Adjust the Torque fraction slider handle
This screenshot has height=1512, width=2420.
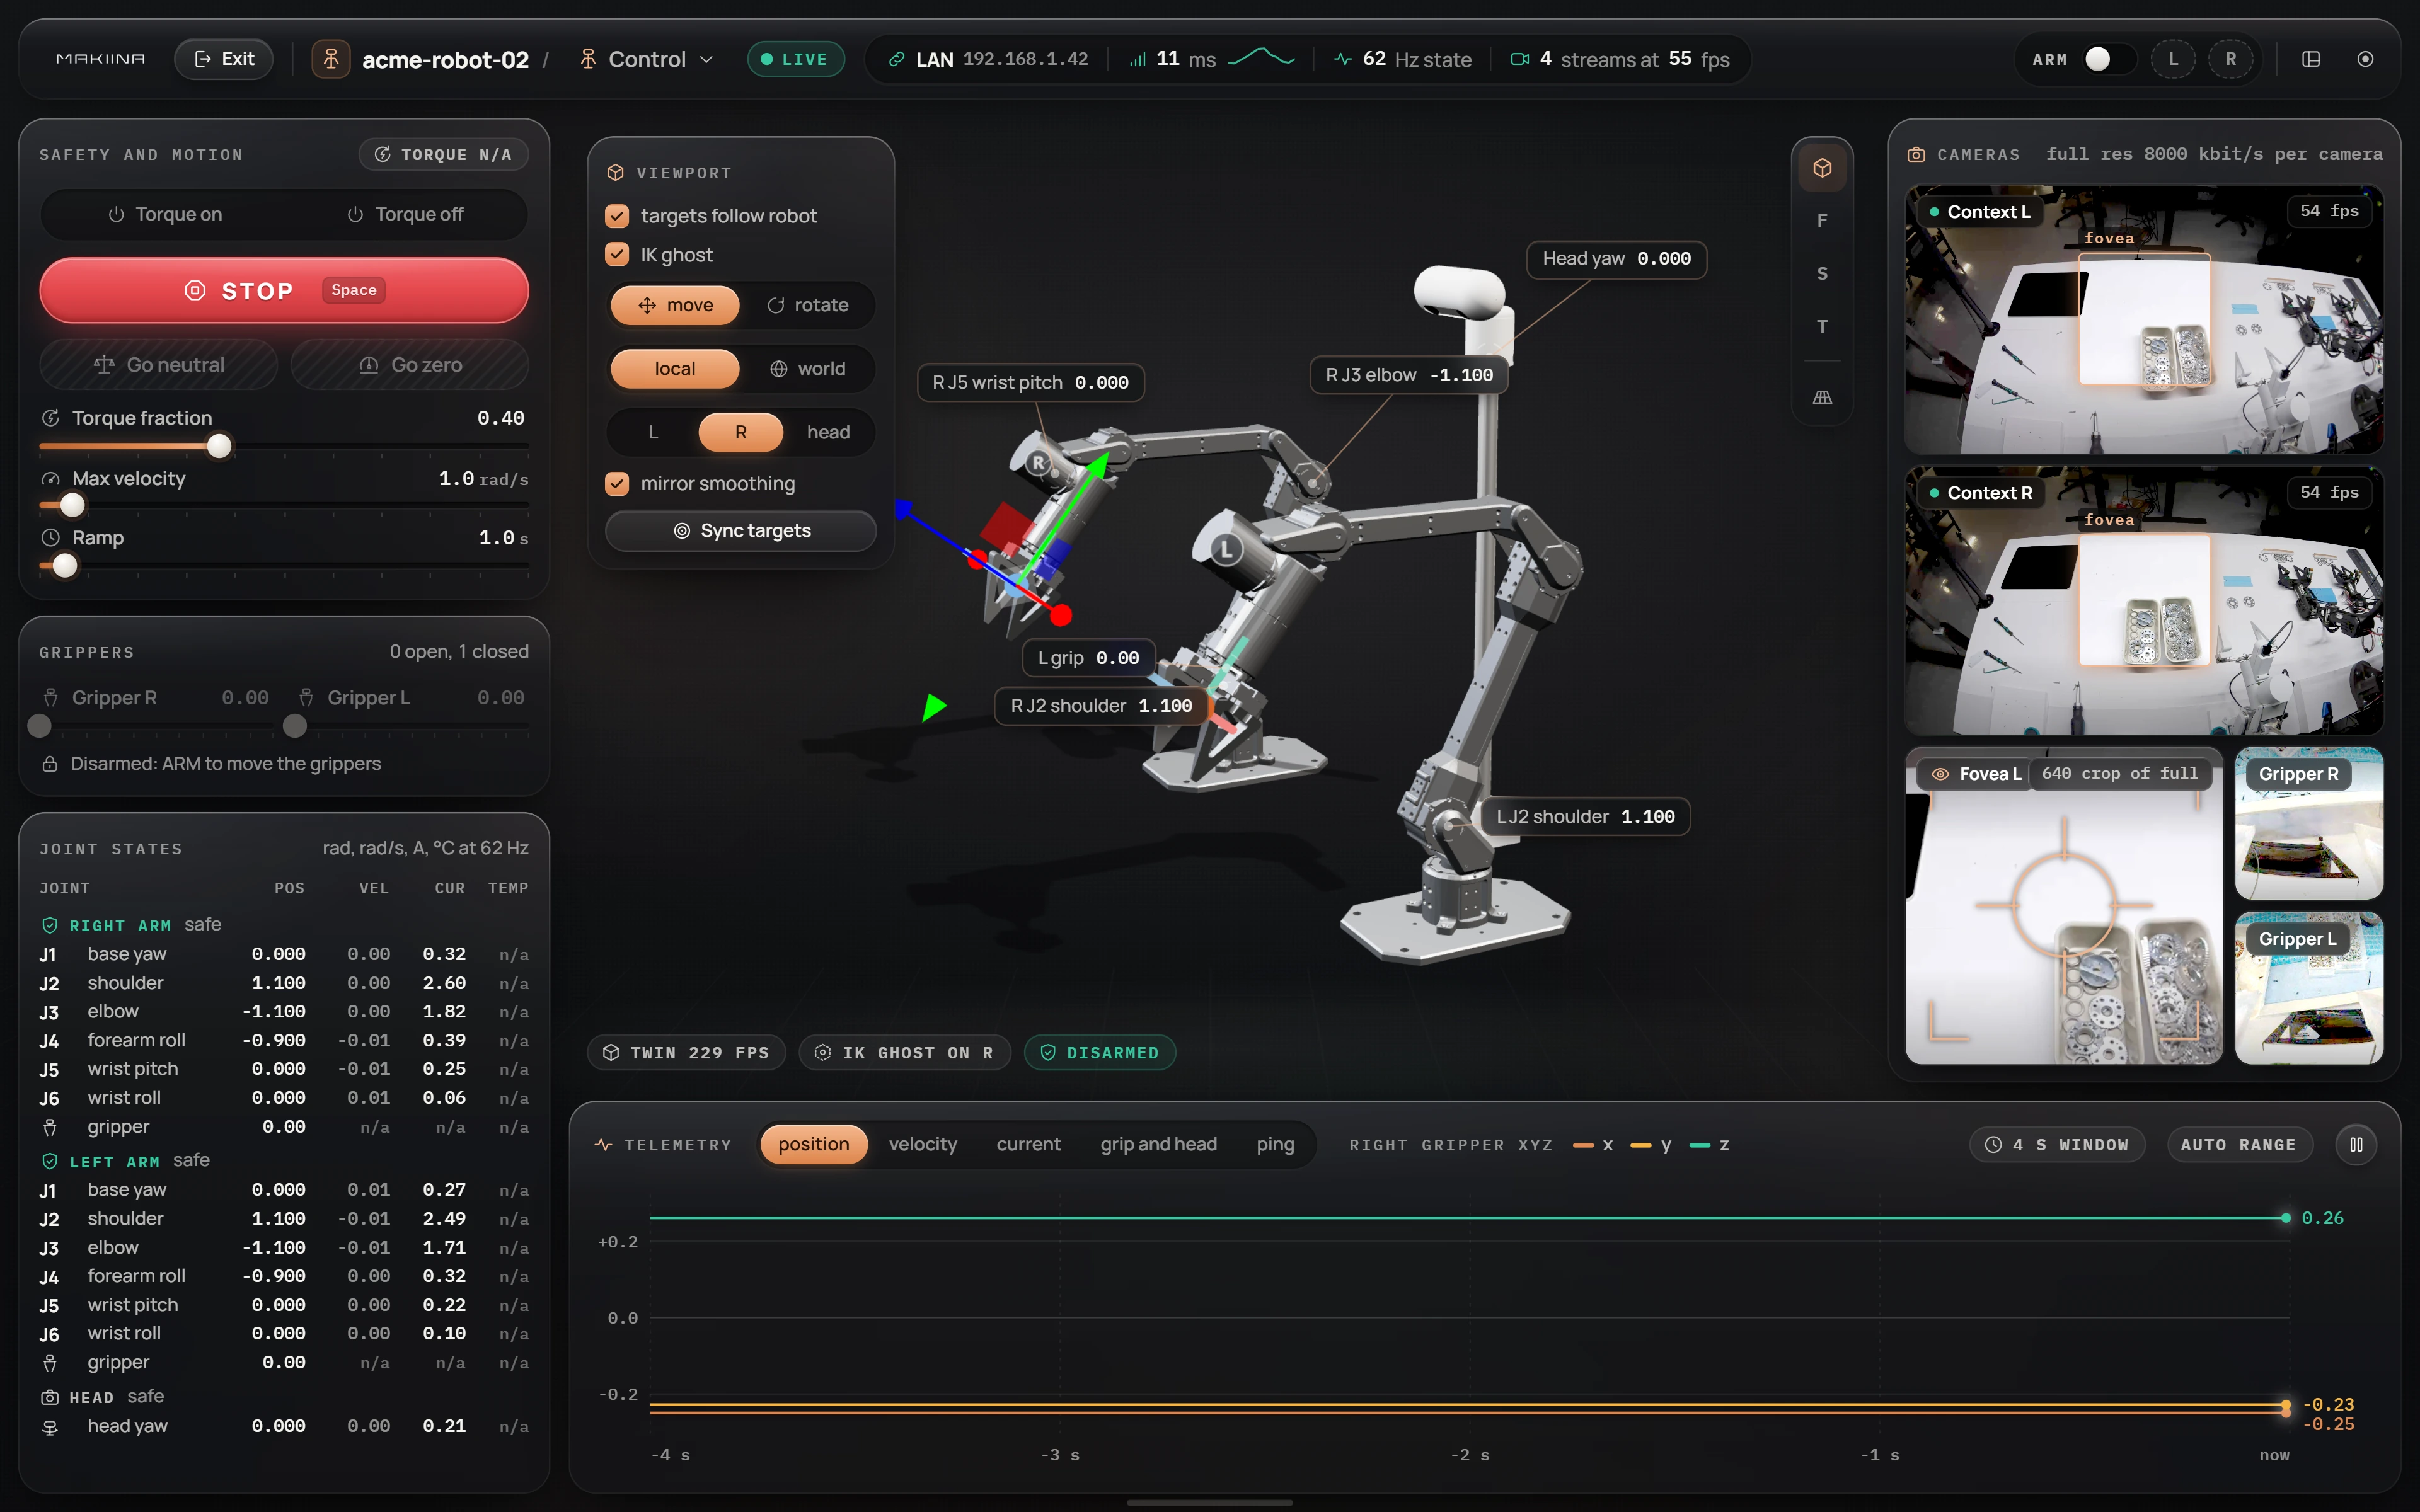[x=219, y=446]
